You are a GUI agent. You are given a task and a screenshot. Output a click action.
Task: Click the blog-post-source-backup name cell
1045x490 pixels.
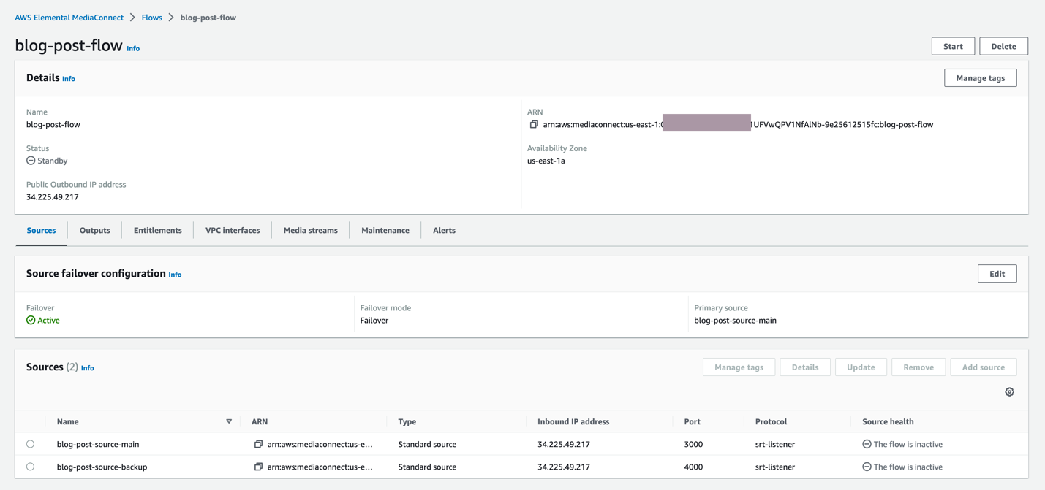102,467
